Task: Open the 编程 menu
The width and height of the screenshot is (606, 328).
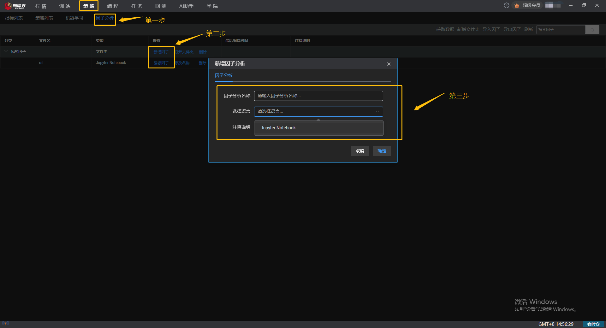Action: pos(113,6)
